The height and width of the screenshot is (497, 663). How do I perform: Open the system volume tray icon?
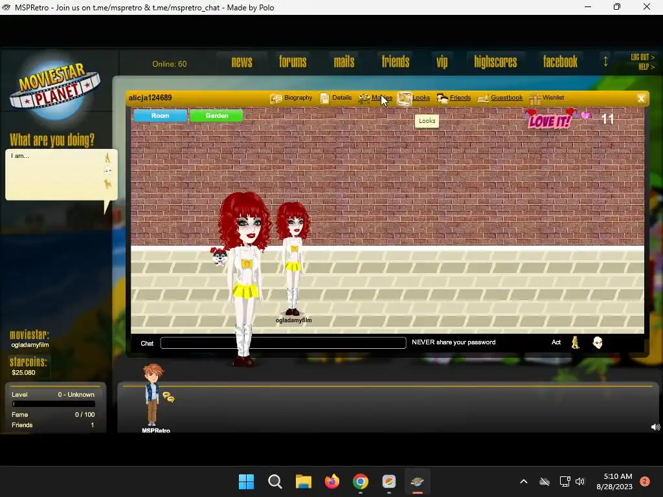tap(580, 481)
